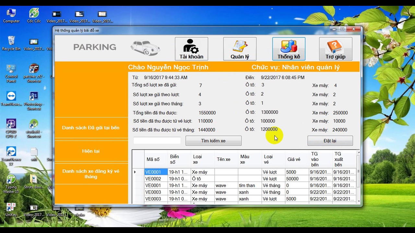Viewport: 415px width, 233px height.
Task: Select the first row's arrow selector
Action: pos(138,172)
